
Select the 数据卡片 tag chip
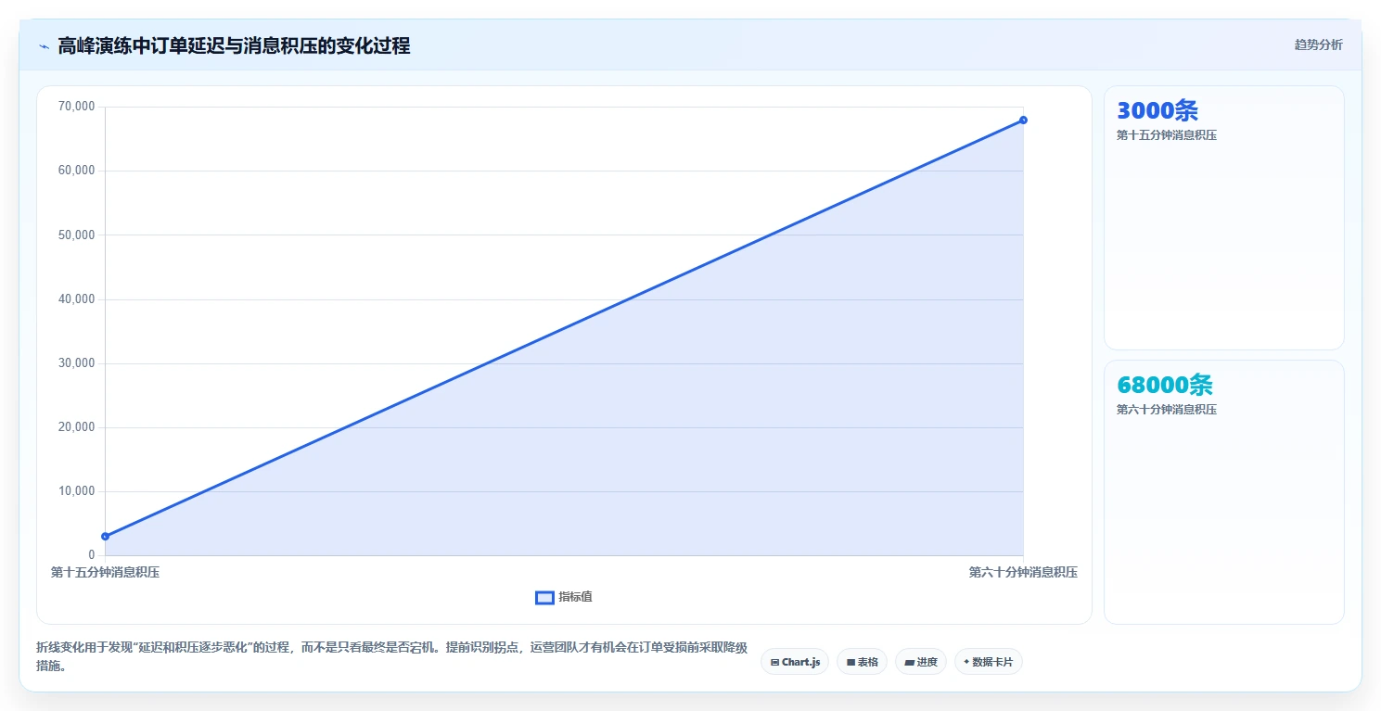pos(989,662)
